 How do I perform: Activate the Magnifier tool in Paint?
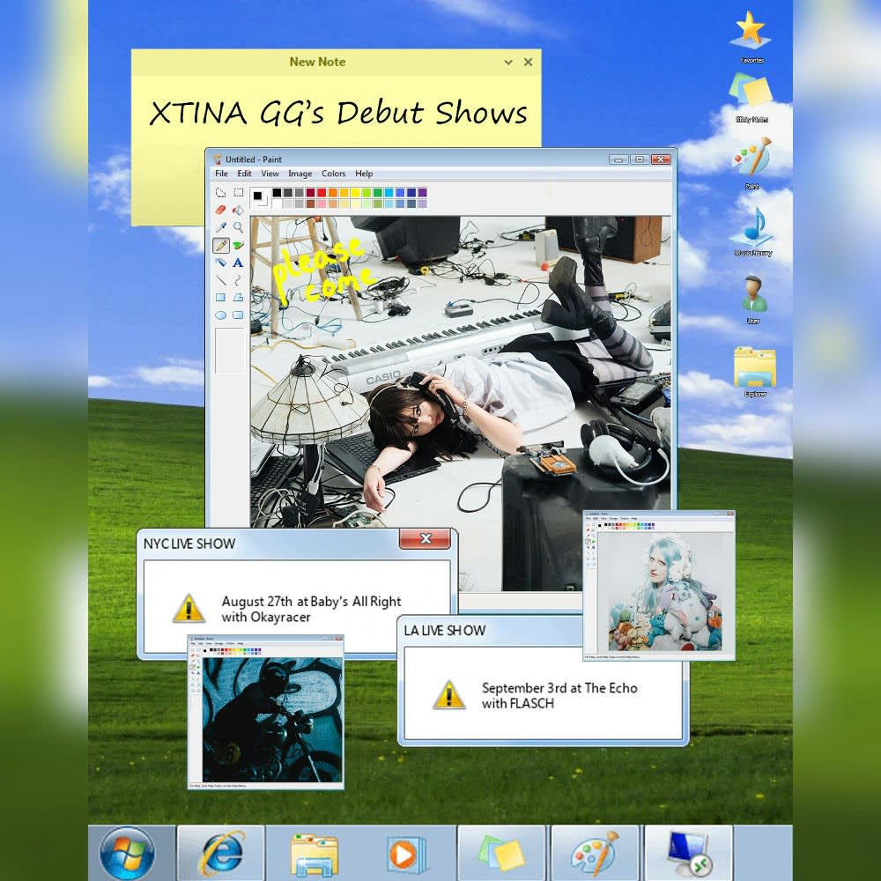click(238, 227)
